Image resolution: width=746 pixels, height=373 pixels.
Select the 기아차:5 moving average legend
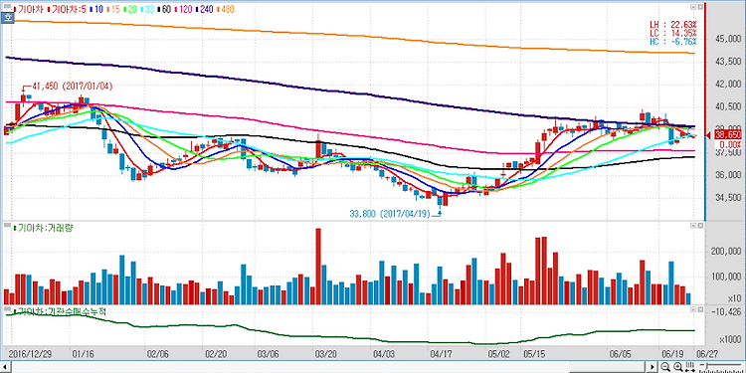point(67,9)
